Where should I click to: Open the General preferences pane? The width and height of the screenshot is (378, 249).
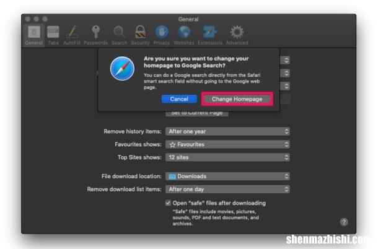click(x=34, y=35)
